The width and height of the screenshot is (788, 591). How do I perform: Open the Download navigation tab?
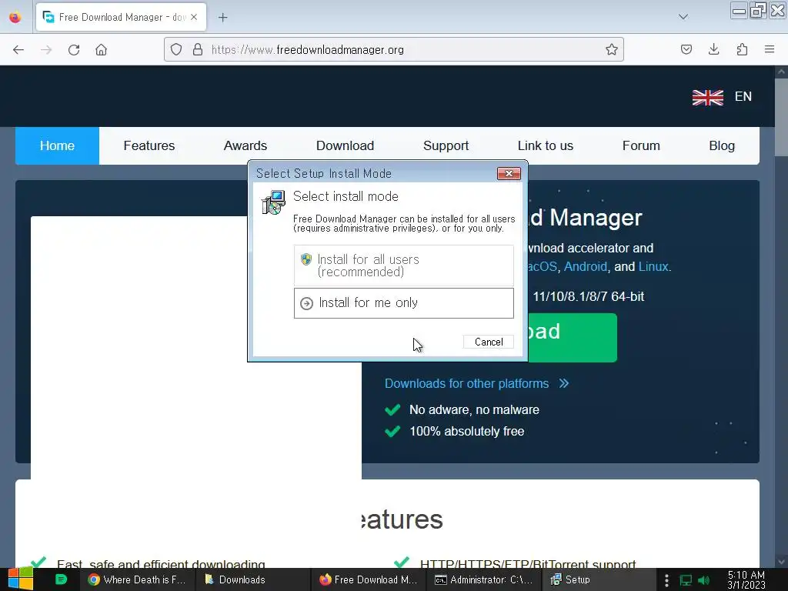point(346,145)
